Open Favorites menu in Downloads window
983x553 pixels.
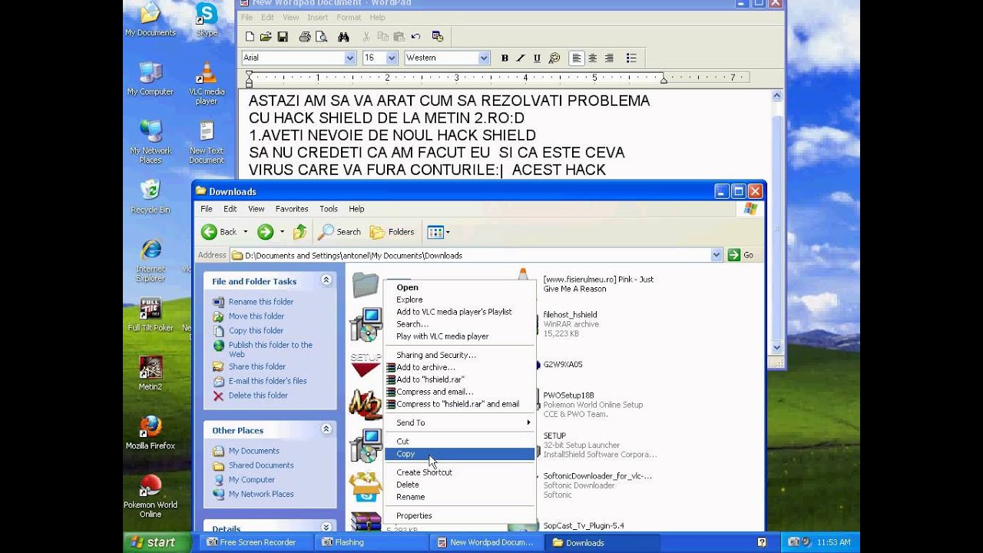(x=292, y=209)
